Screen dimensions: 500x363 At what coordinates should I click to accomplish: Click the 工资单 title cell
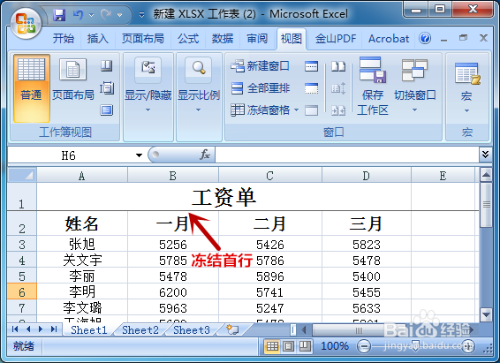[223, 197]
